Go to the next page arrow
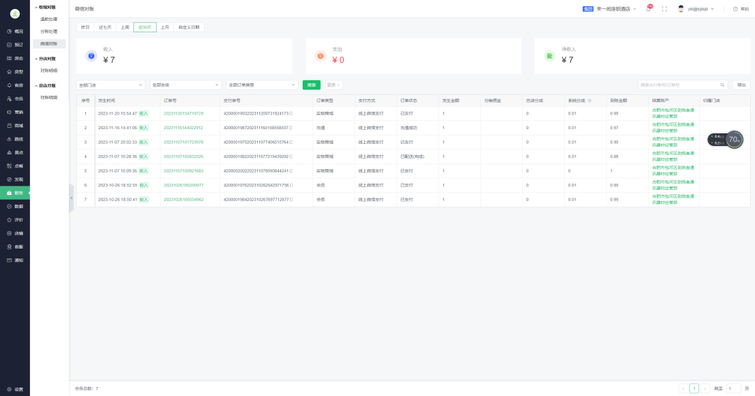Image resolution: width=755 pixels, height=396 pixels. coord(705,388)
